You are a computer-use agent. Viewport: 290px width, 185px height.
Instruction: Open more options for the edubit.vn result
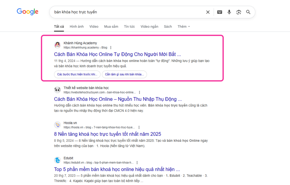[x=137, y=163]
